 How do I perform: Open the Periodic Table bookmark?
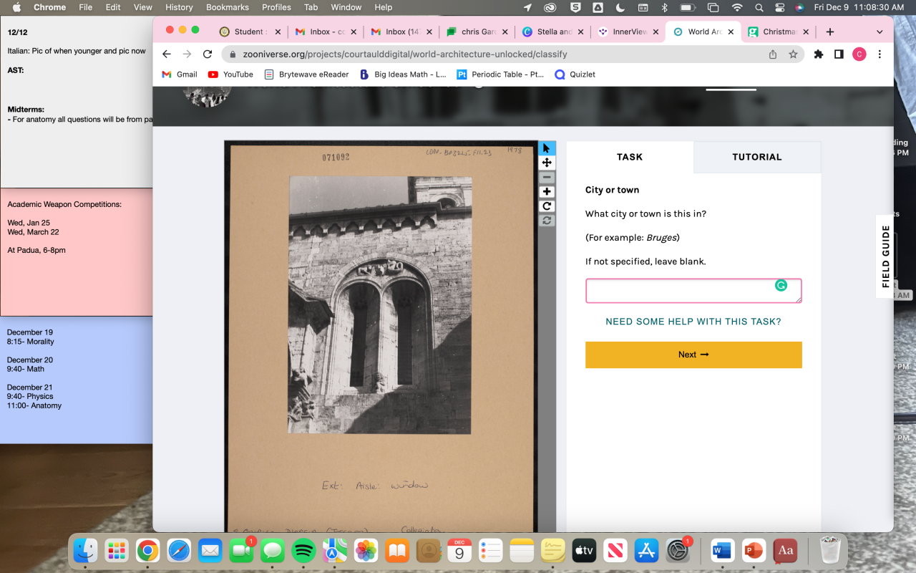pos(500,74)
